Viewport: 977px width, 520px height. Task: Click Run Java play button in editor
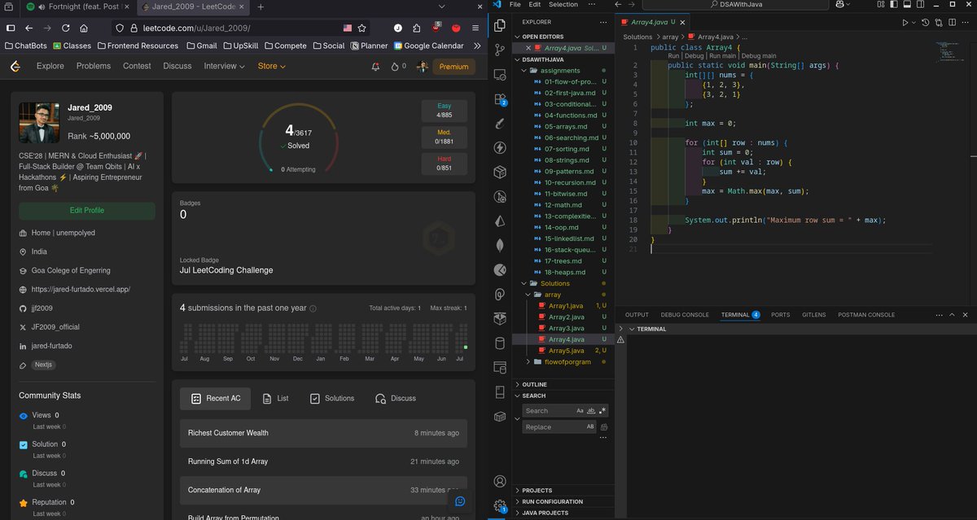pos(905,23)
